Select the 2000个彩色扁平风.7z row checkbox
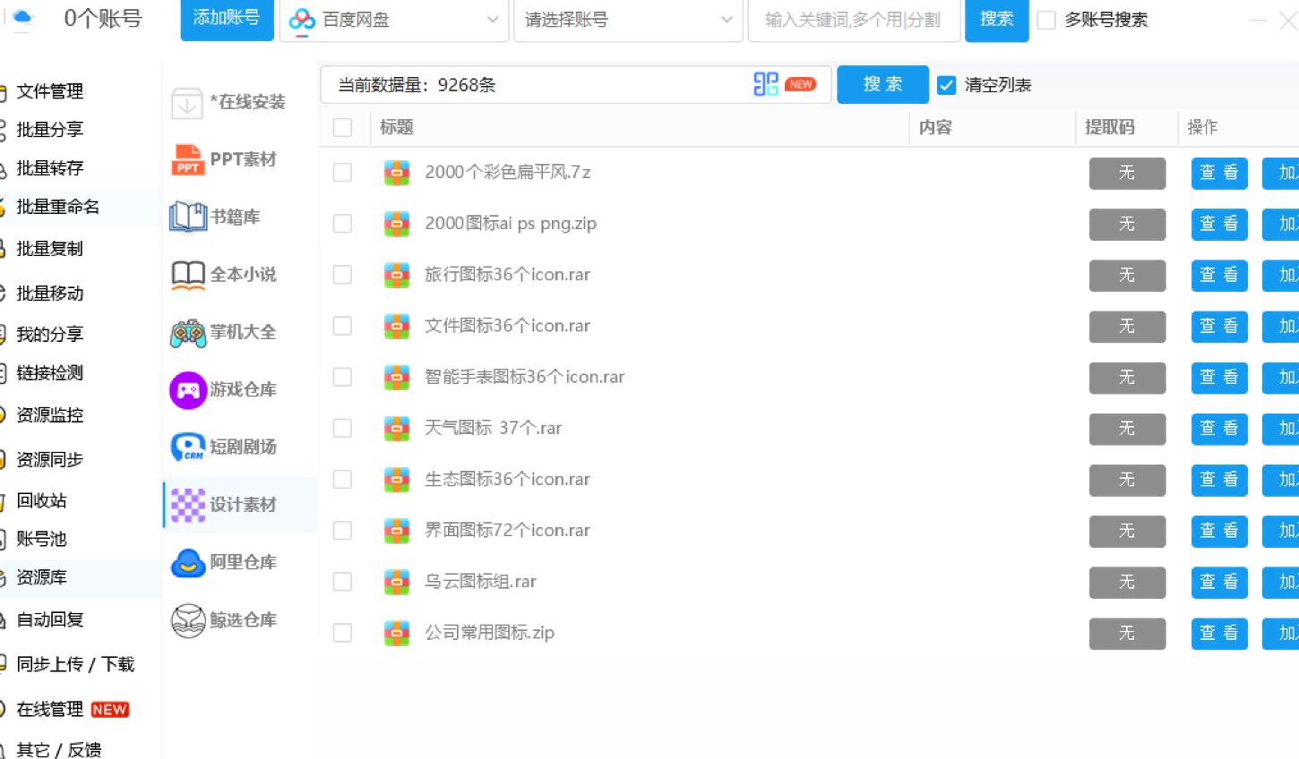Image resolution: width=1299 pixels, height=759 pixels. [342, 172]
